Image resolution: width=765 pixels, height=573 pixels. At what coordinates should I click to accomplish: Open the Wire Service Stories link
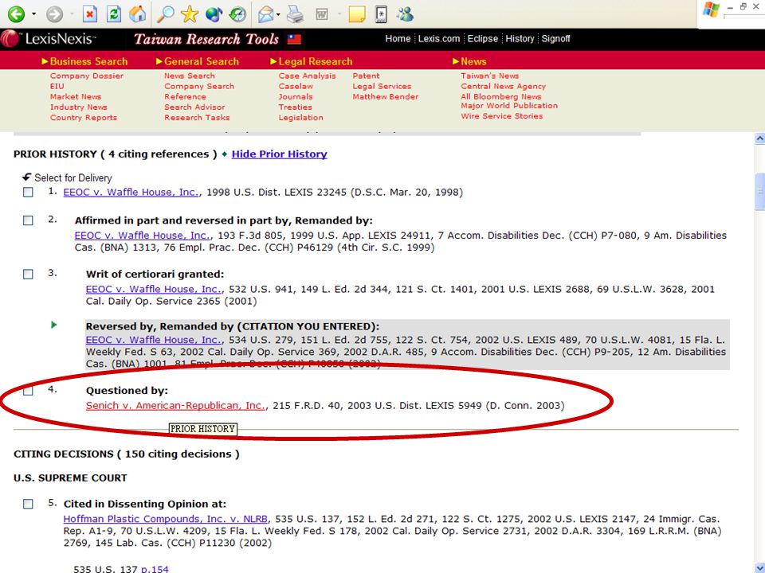pyautogui.click(x=502, y=116)
